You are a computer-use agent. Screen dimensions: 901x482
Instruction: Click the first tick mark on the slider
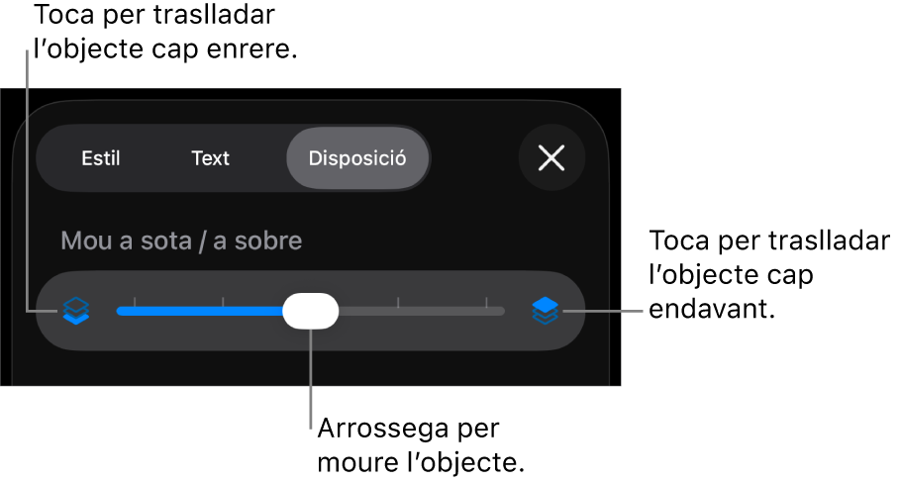click(135, 302)
